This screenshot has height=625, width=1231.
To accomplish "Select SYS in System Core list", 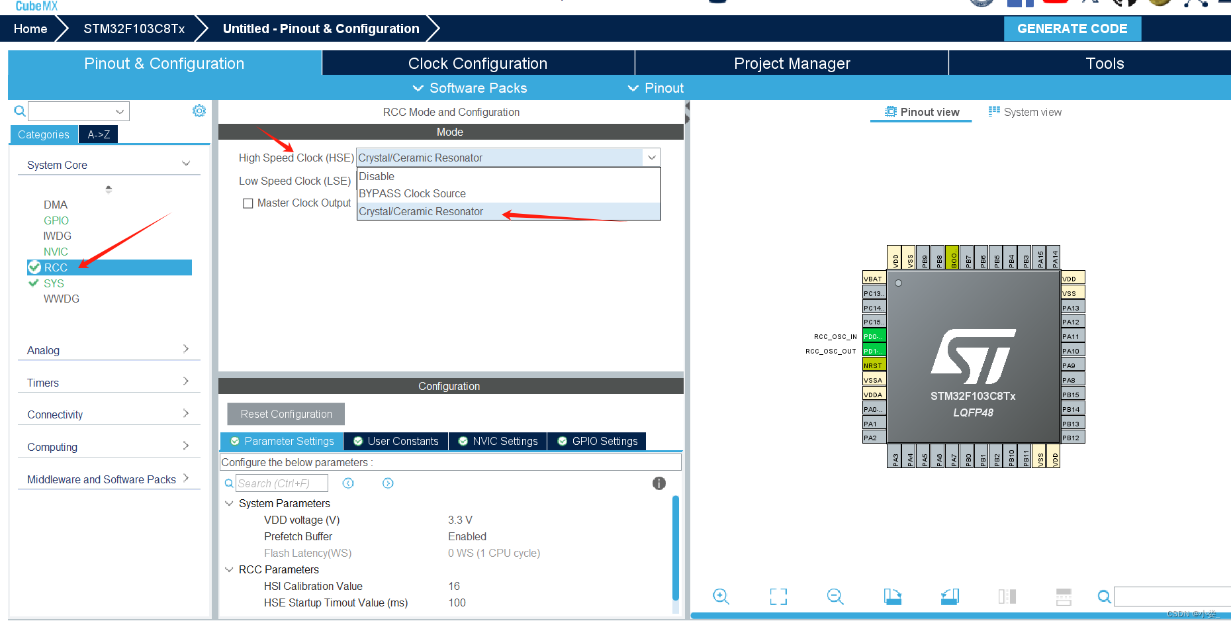I will (54, 283).
